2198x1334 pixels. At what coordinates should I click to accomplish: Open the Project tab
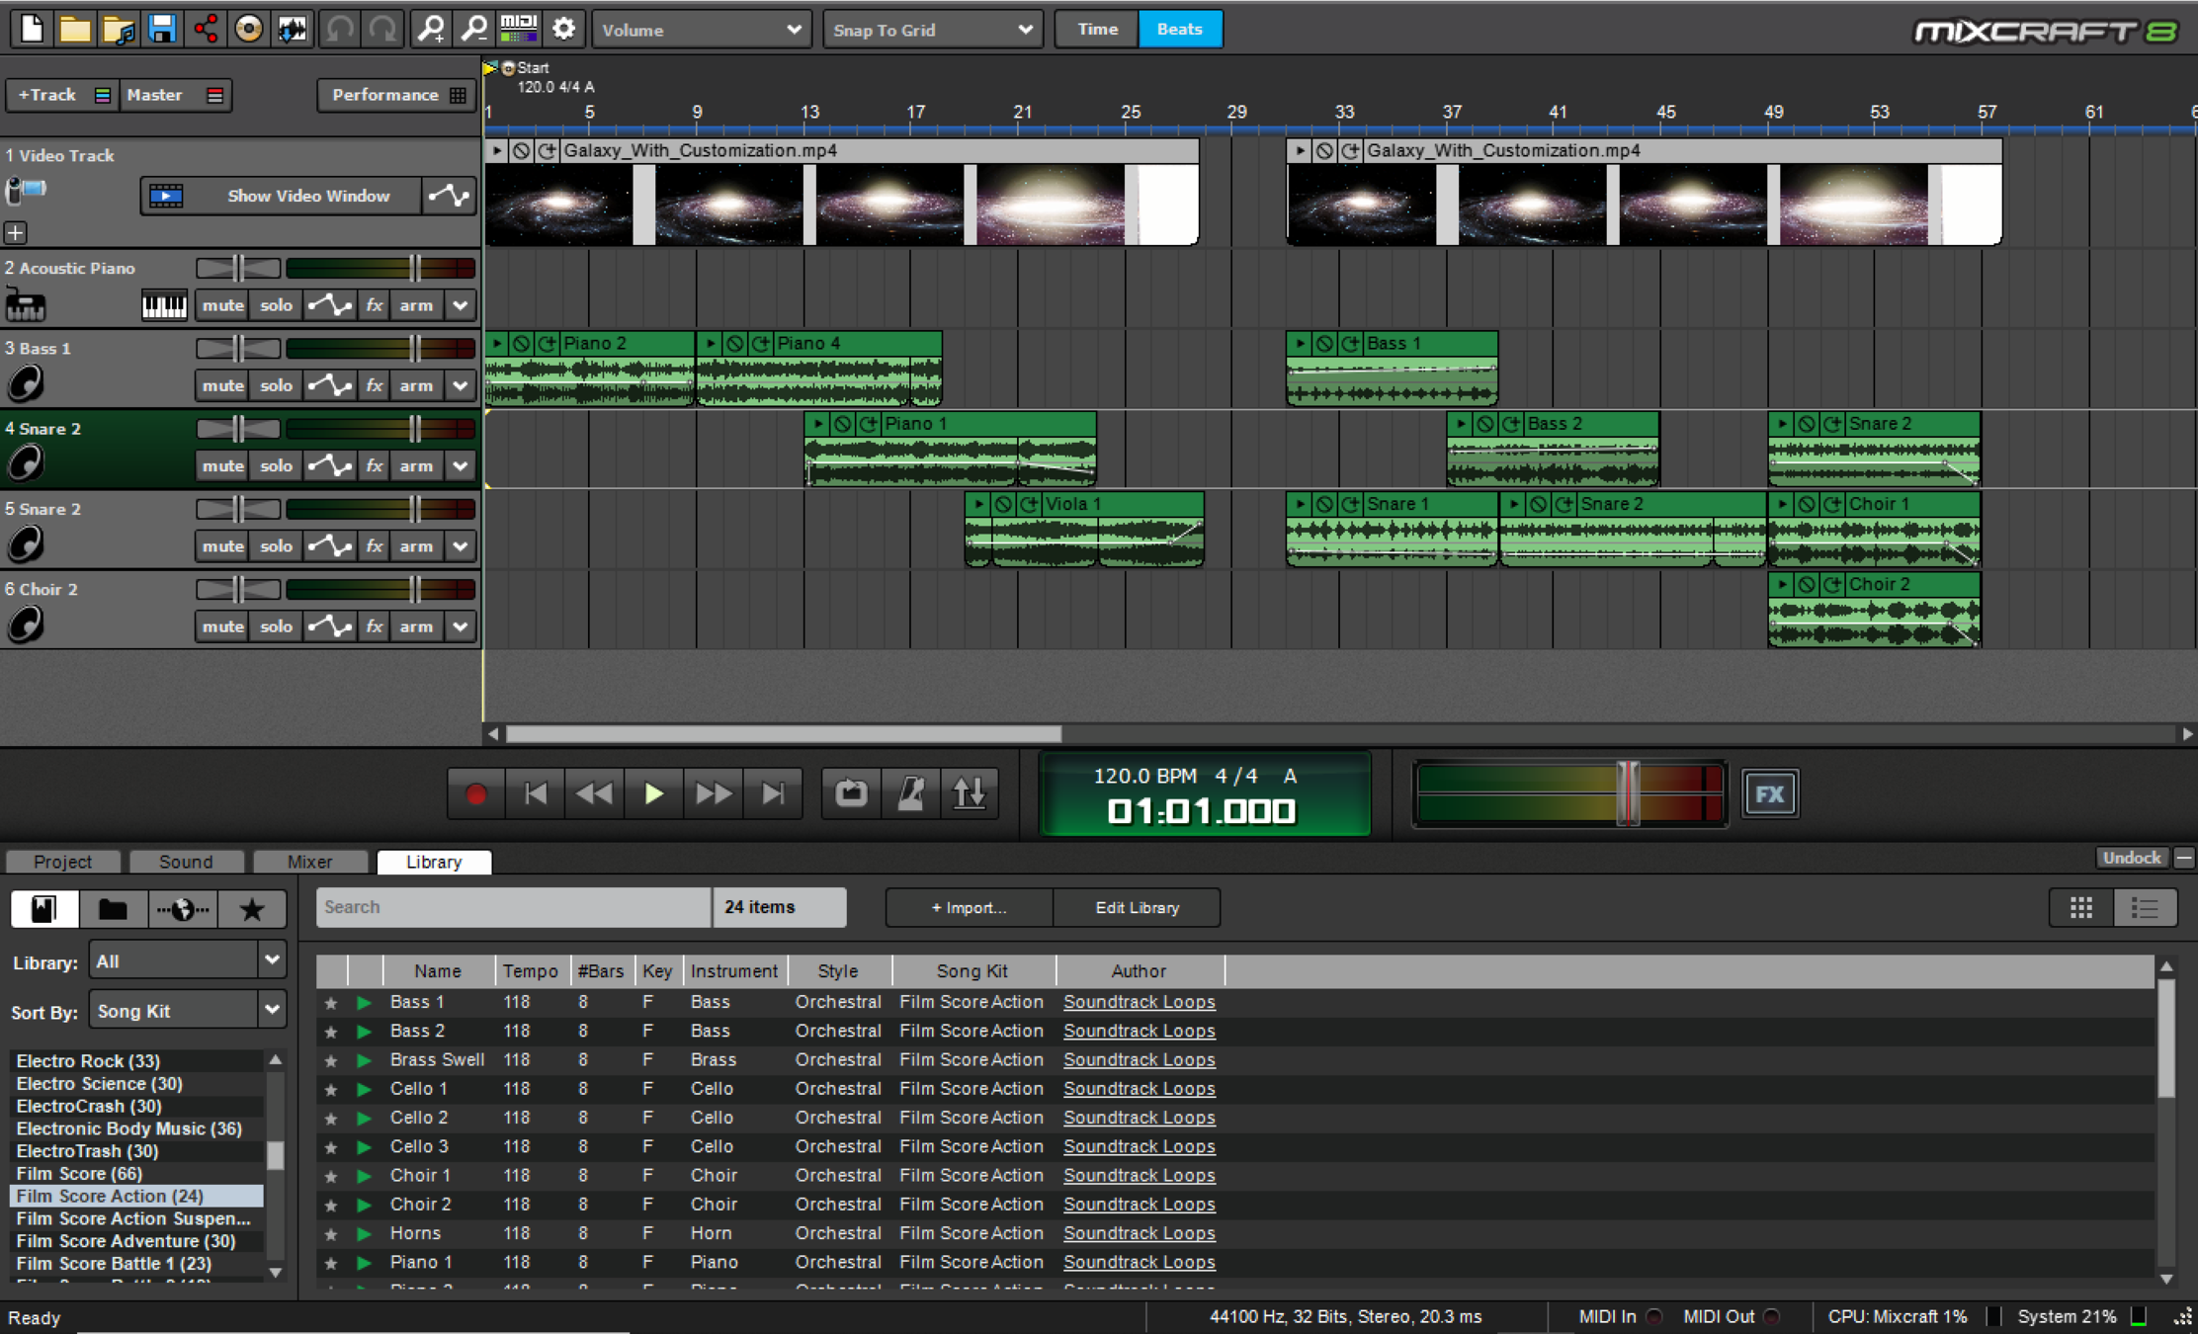tap(62, 862)
